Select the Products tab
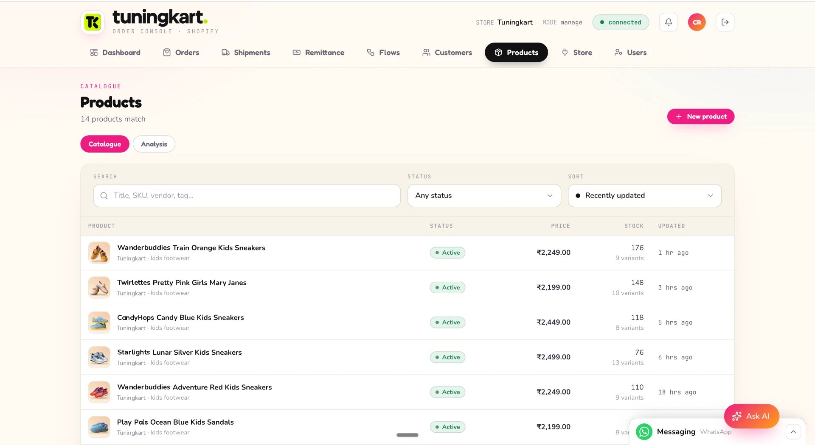815x445 pixels. [516, 53]
